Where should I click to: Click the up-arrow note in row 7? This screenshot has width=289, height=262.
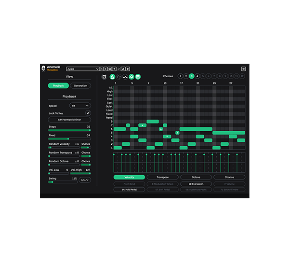click(x=142, y=125)
